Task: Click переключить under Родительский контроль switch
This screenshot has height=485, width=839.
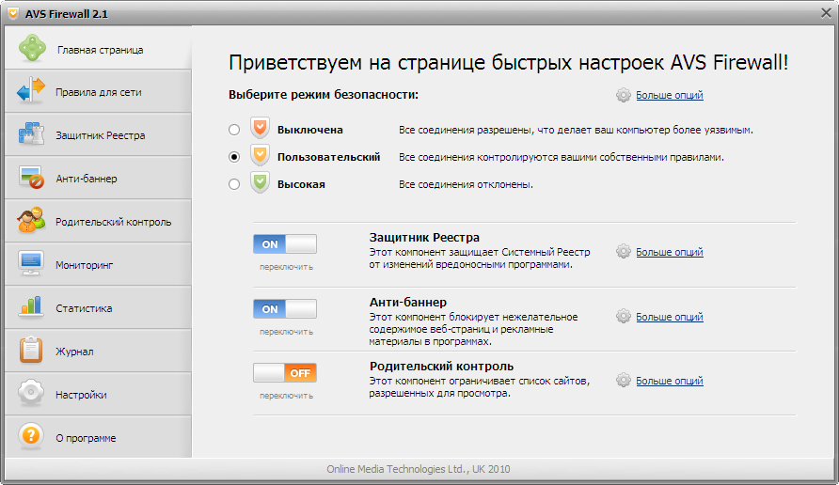Action: tap(286, 396)
